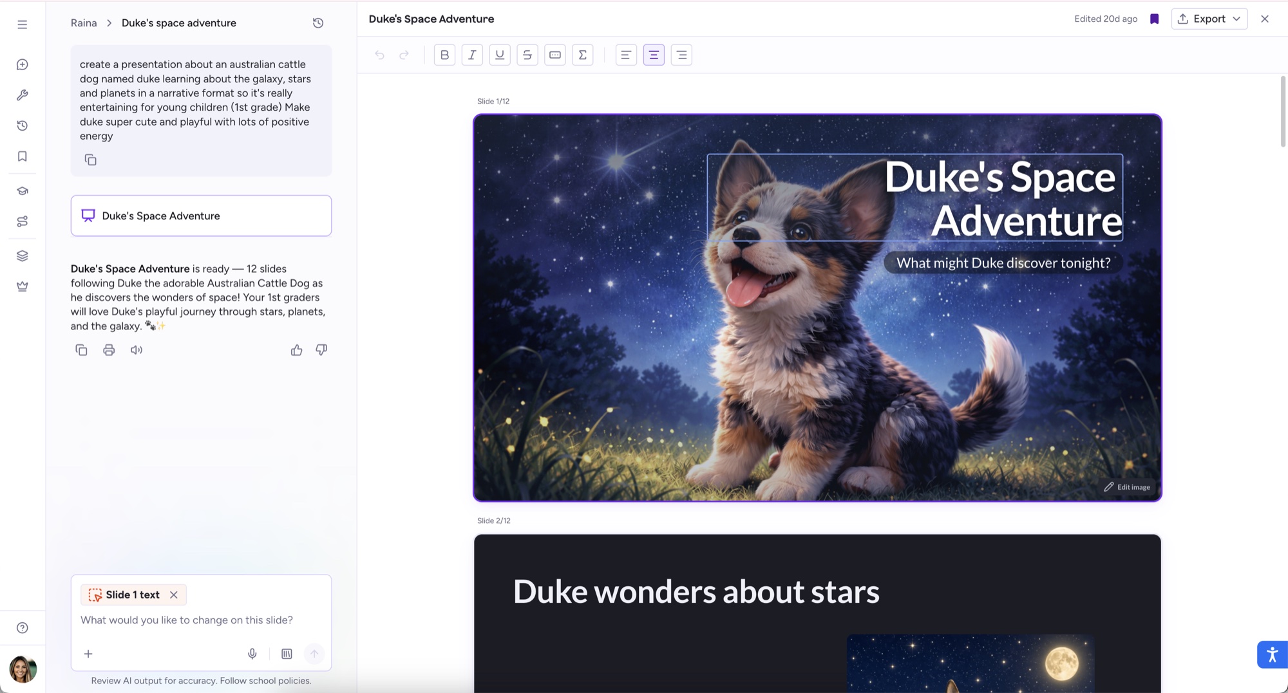The height and width of the screenshot is (693, 1288).
Task: Start a new chat from the sidebar
Action: pyautogui.click(x=23, y=64)
